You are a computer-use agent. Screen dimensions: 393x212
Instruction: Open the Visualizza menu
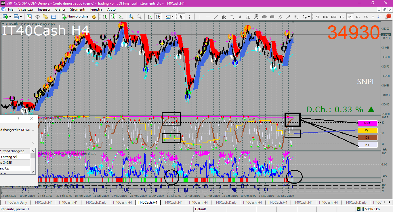coord(26,9)
